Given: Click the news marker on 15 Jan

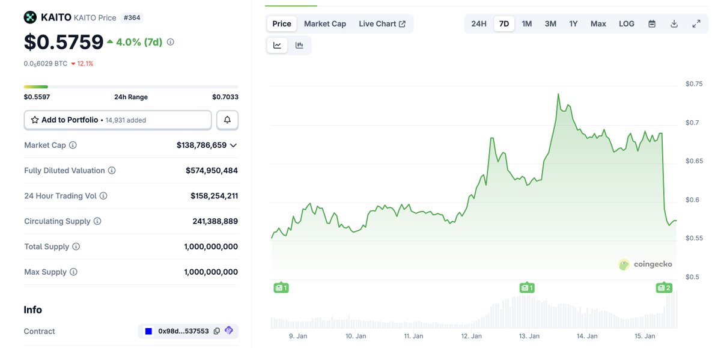Looking at the screenshot, I should pos(664,288).
